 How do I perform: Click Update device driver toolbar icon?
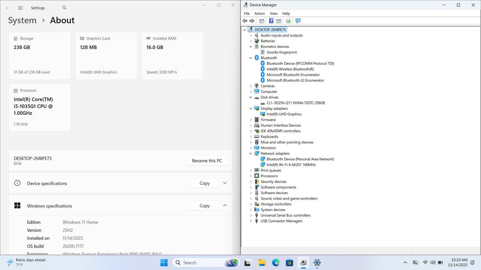coord(288,21)
